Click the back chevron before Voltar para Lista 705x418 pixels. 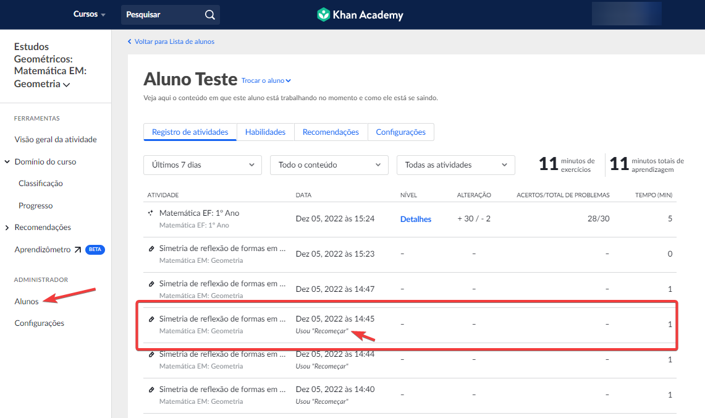pos(130,41)
